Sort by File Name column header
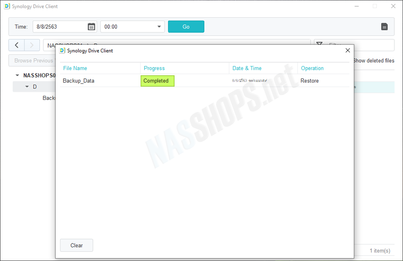403x261 pixels. (x=75, y=68)
